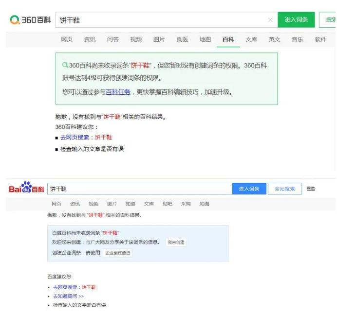Click the 我来创建 button
The width and height of the screenshot is (337, 332).
point(176,243)
